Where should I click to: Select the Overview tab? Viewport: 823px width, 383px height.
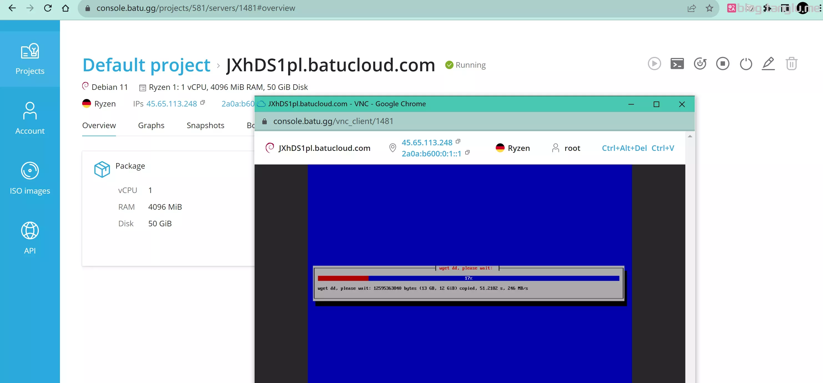pos(99,125)
